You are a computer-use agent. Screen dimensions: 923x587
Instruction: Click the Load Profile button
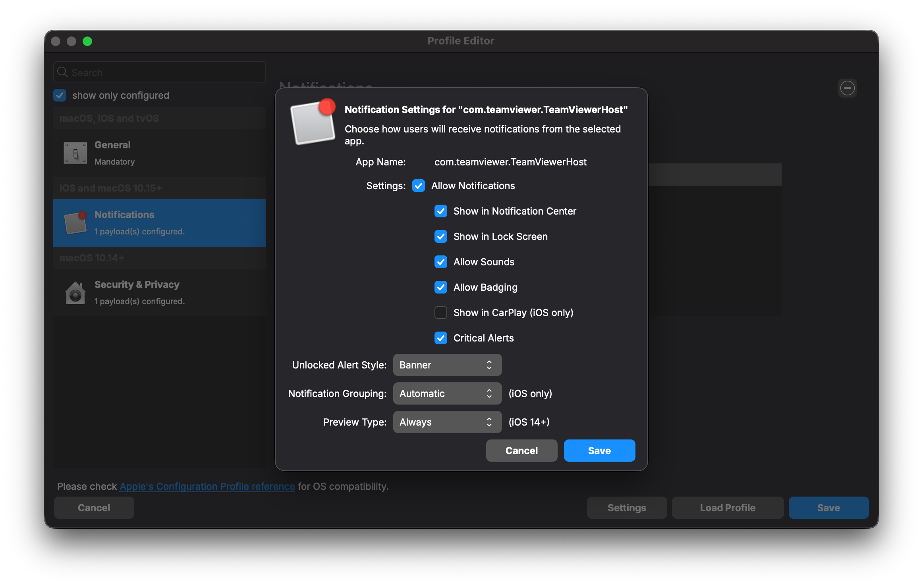click(727, 508)
